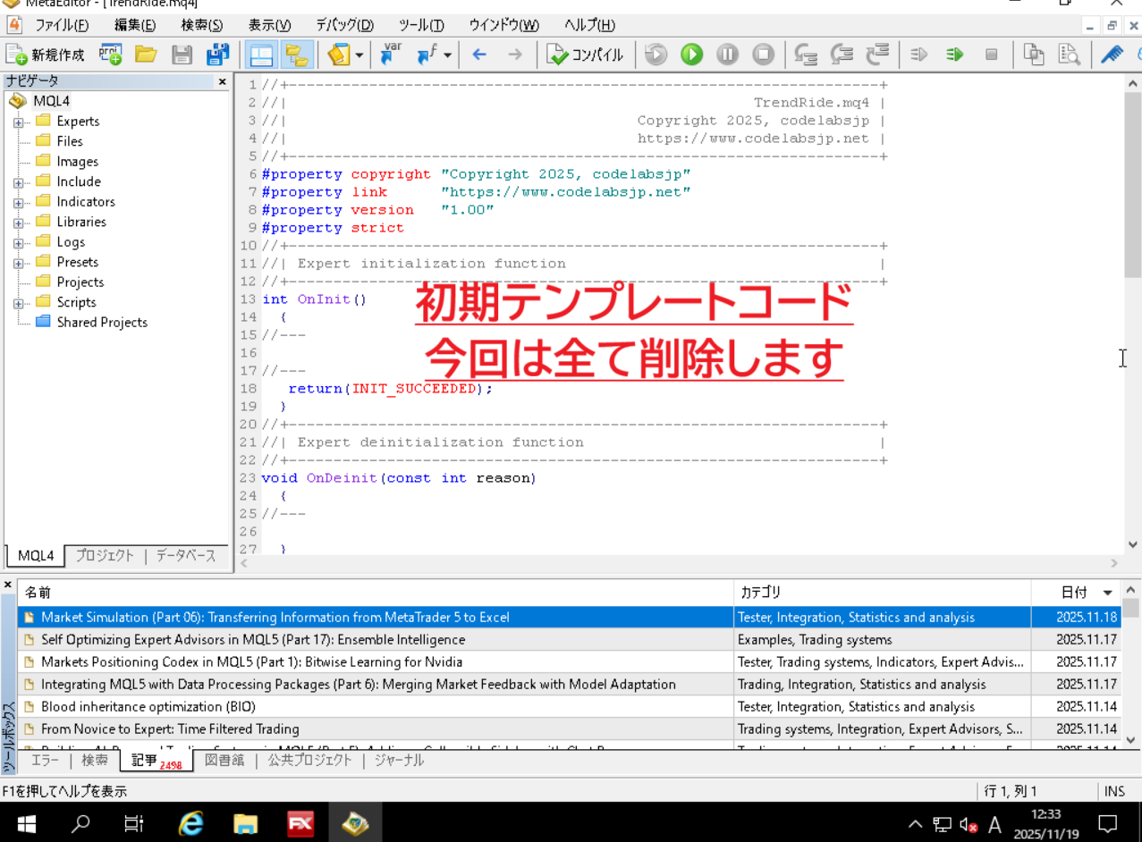
Task: Save the current file
Action: 182,55
